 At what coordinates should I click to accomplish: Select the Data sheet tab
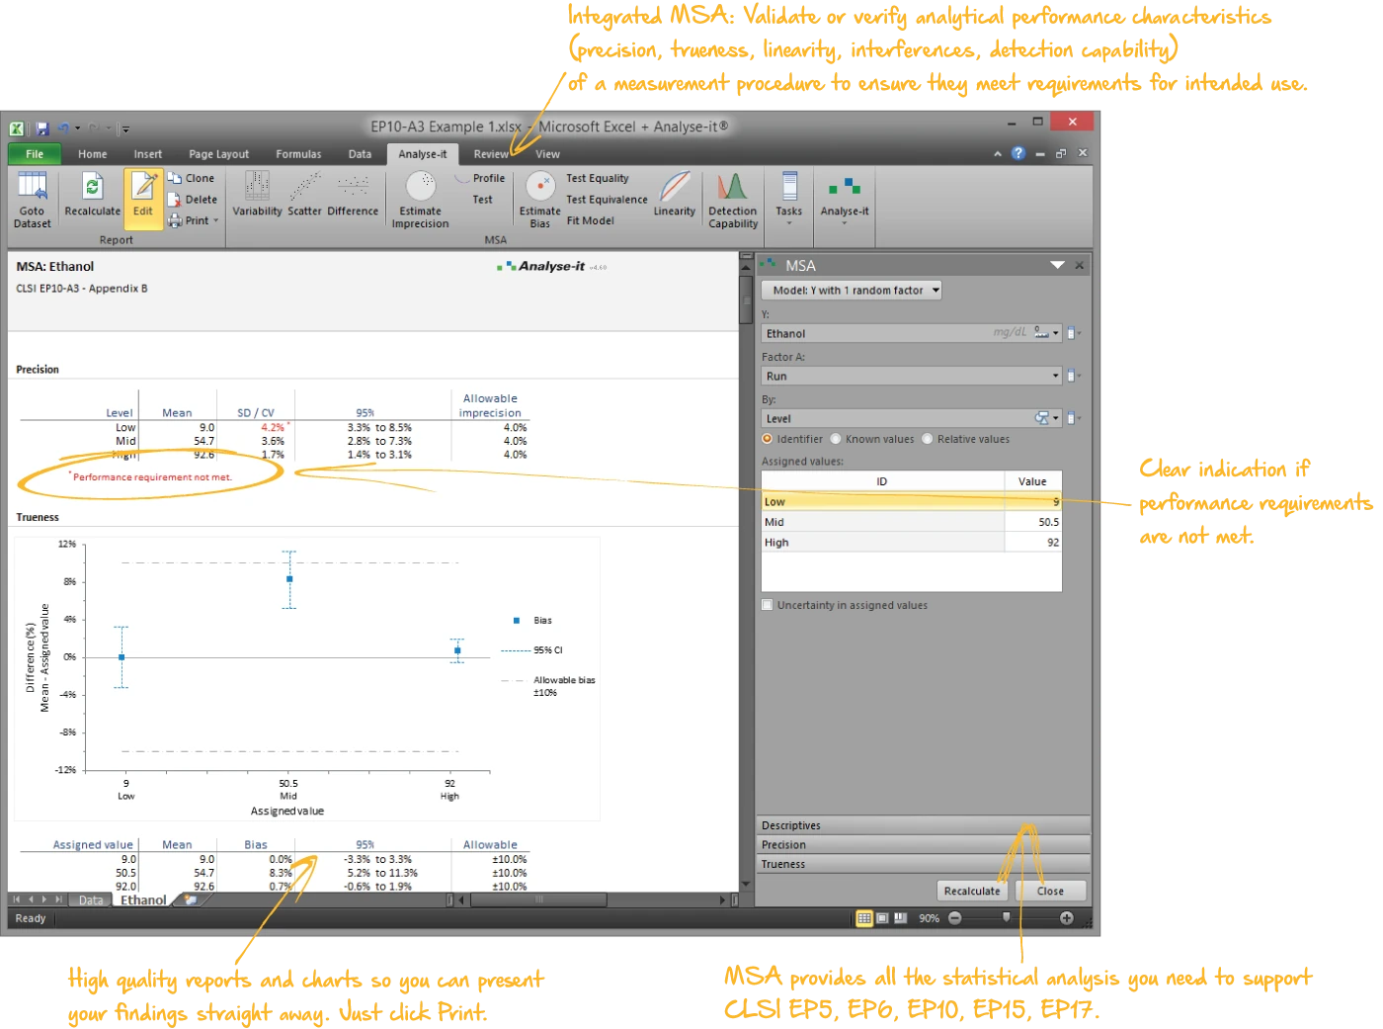pyautogui.click(x=91, y=900)
